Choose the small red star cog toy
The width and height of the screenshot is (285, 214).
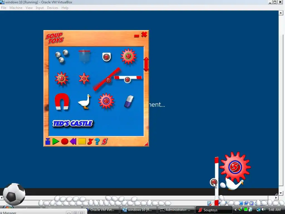(x=84, y=78)
